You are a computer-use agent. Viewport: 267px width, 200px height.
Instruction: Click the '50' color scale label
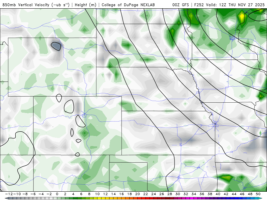point(258,194)
